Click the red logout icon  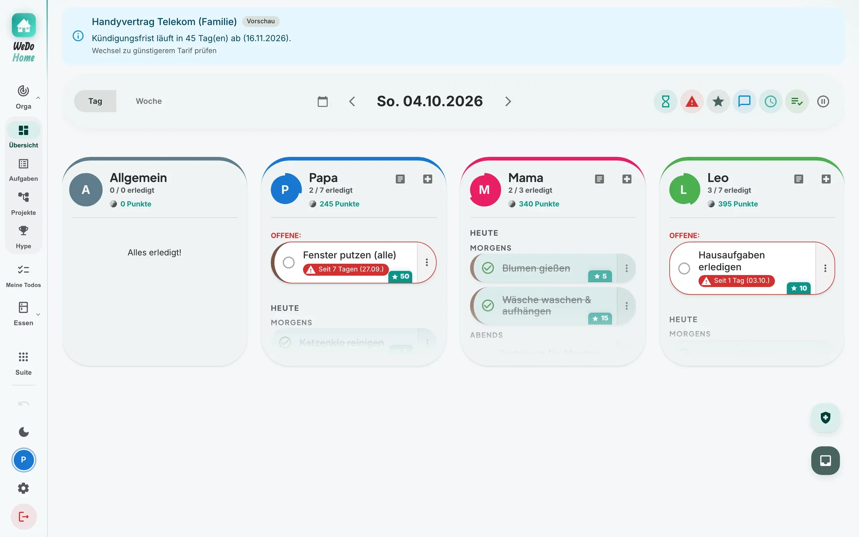coord(24,517)
